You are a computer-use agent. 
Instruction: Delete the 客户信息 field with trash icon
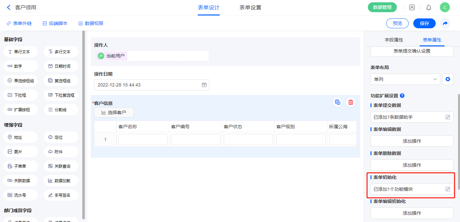(351, 102)
